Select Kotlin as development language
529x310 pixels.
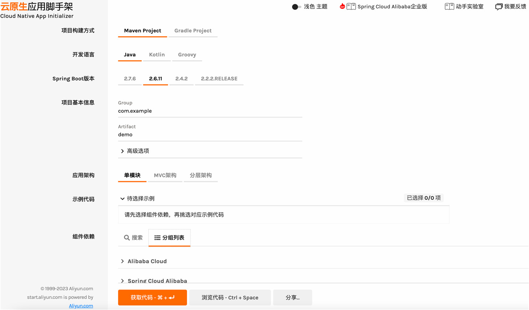pyautogui.click(x=157, y=55)
